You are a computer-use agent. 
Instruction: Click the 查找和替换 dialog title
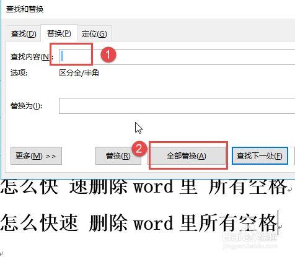[x=25, y=9]
